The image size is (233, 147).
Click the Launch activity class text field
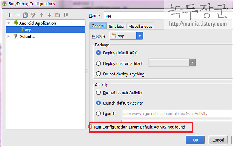[x=177, y=114]
